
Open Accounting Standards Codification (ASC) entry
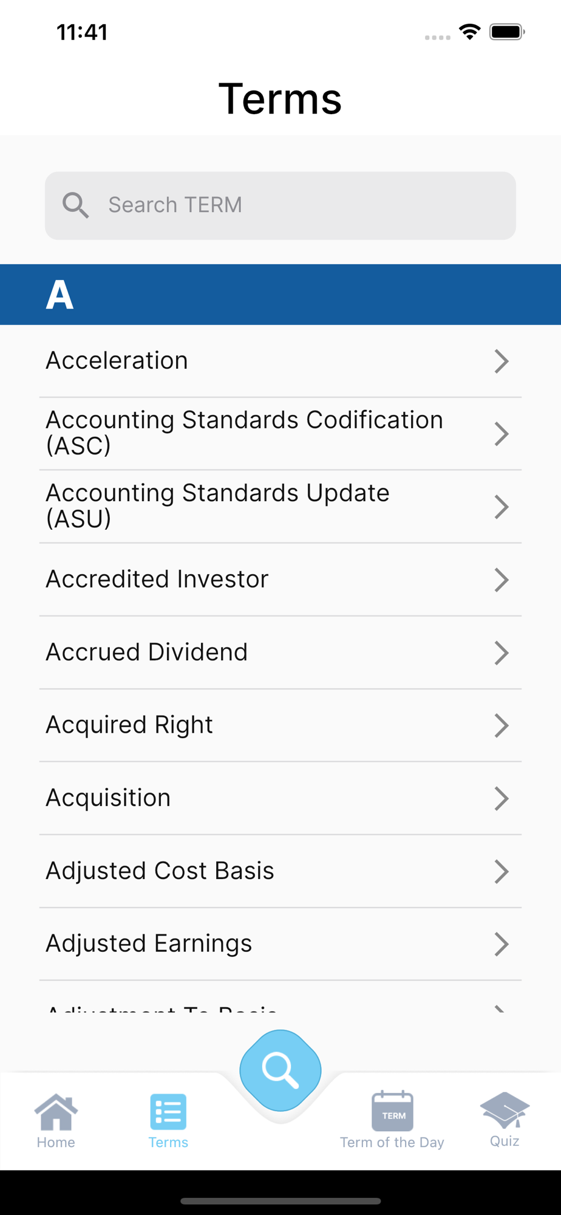(x=244, y=433)
